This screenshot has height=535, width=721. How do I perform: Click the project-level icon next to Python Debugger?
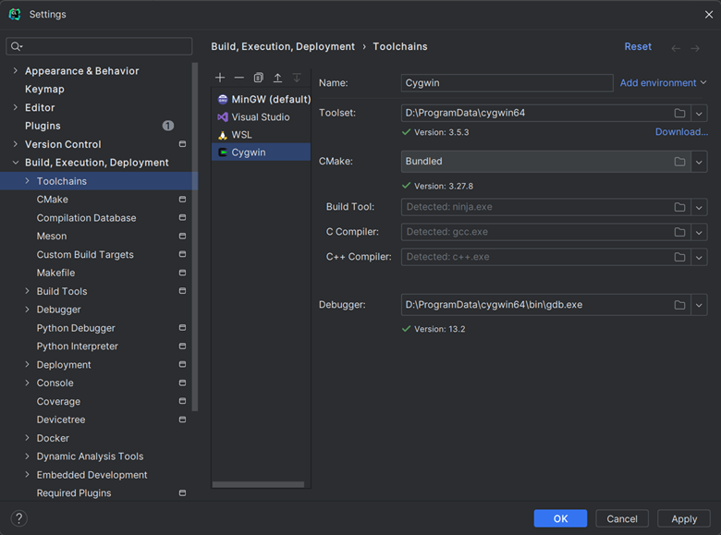182,328
